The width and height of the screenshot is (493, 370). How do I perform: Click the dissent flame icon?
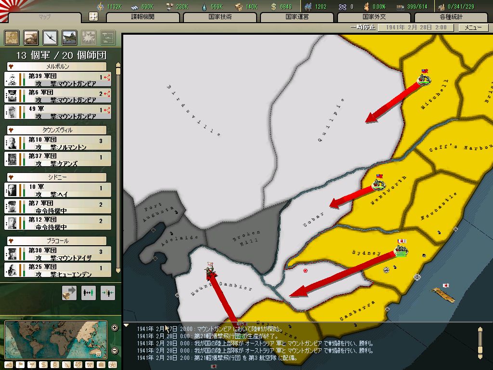pos(366,7)
